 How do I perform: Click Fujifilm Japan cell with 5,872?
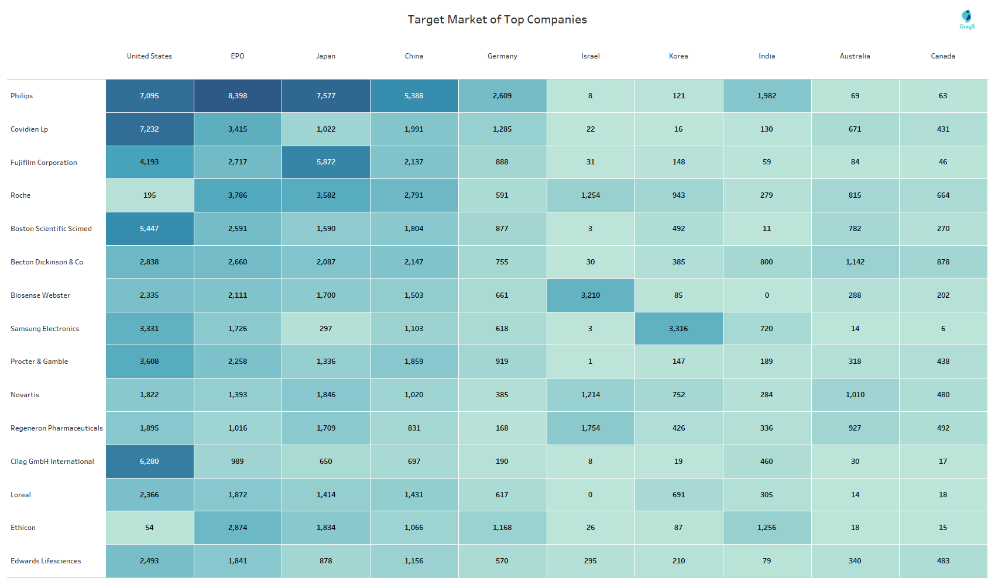coord(326,162)
